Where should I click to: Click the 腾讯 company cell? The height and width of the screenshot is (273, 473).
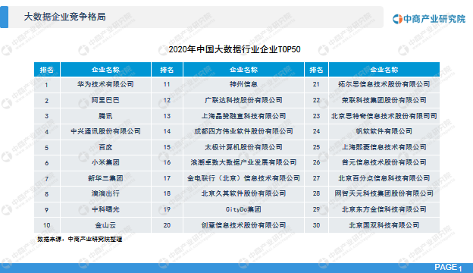tap(105, 116)
